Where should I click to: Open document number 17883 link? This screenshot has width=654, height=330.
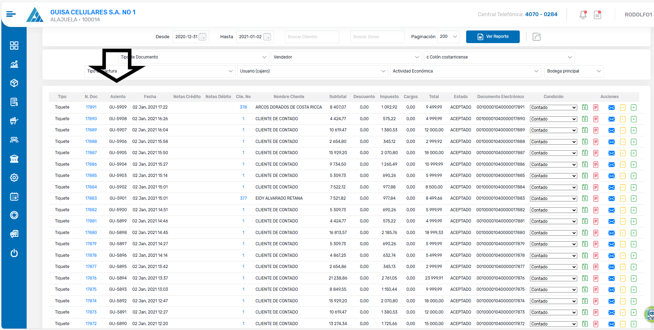(x=91, y=198)
